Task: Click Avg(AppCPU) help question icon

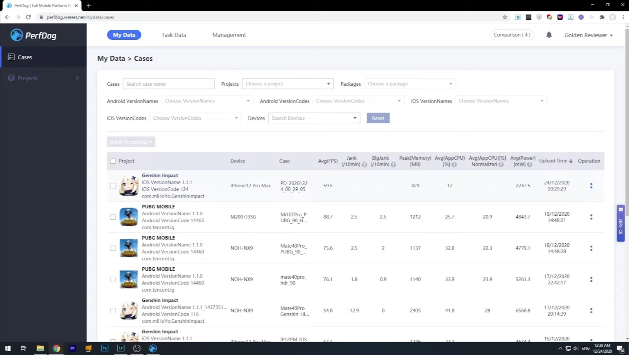Action: click(x=454, y=165)
